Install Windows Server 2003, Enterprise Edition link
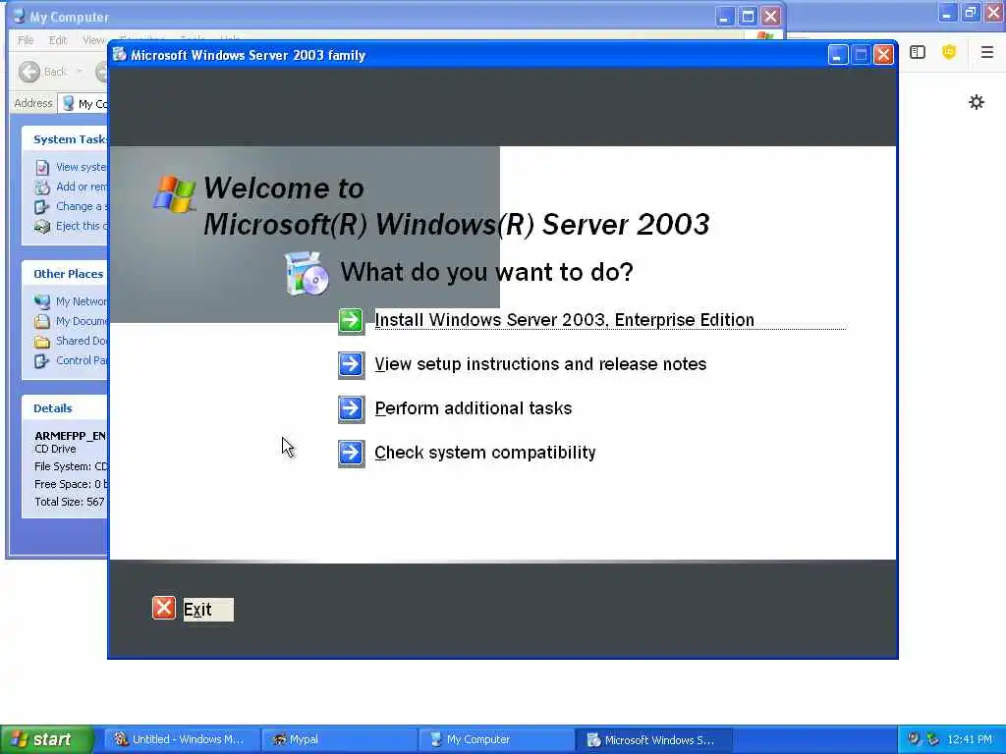This screenshot has width=1006, height=754. (564, 320)
